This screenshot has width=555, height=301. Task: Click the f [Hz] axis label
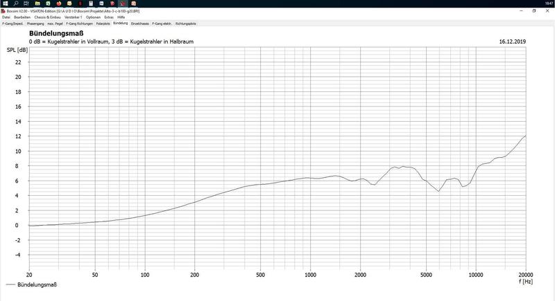point(526,281)
